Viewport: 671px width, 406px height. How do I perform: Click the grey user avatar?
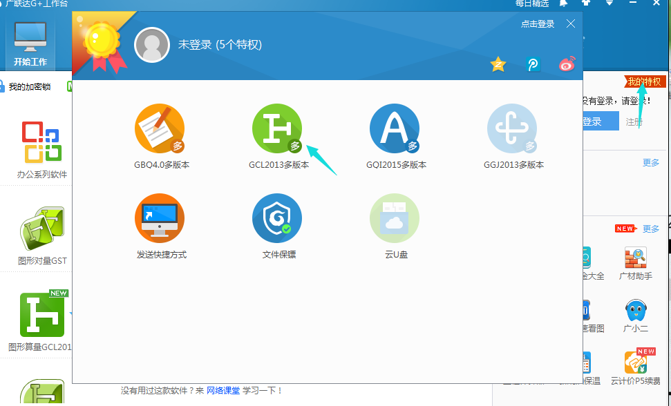click(x=152, y=45)
